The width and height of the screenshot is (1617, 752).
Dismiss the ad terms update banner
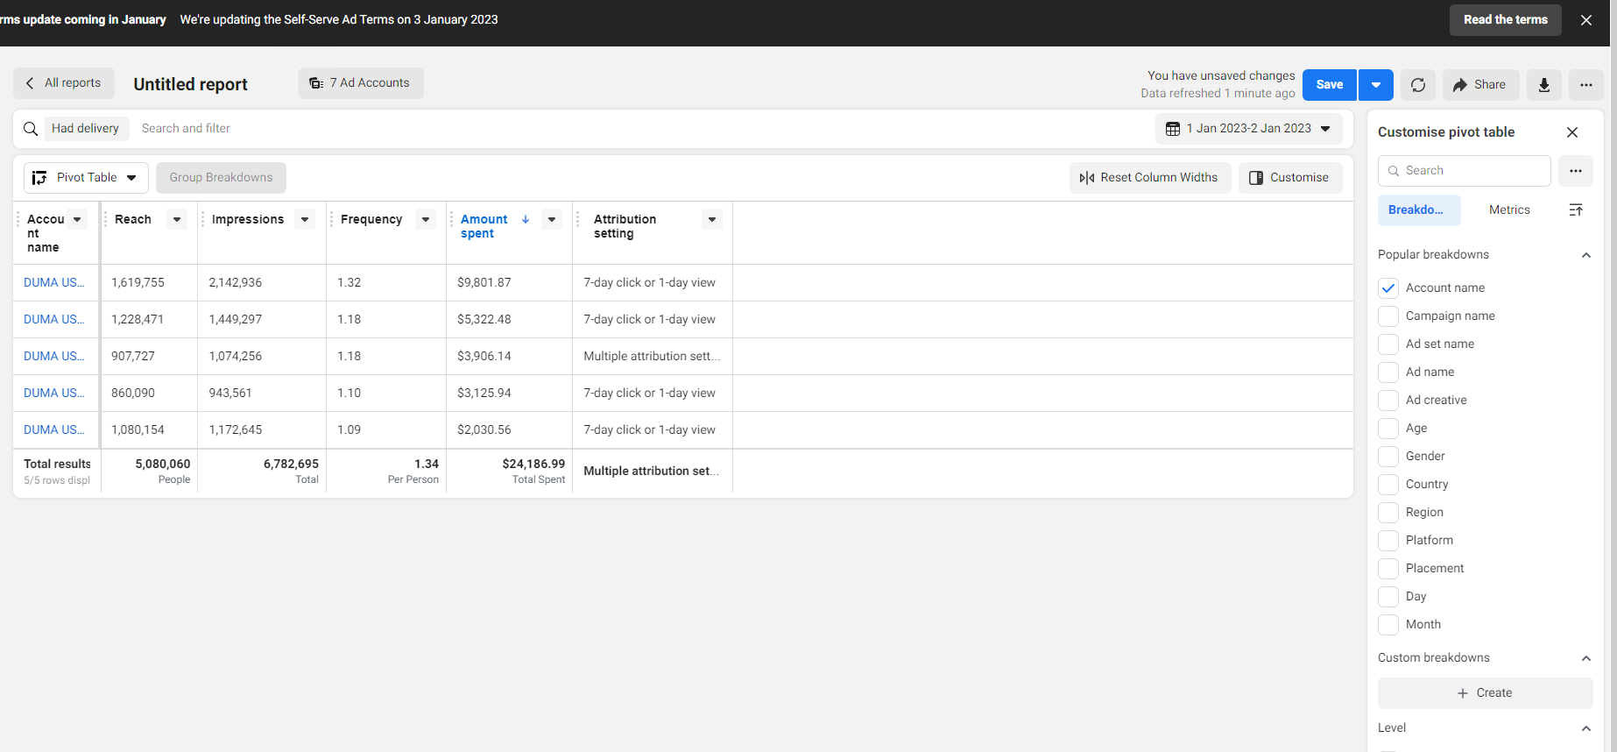(1585, 20)
